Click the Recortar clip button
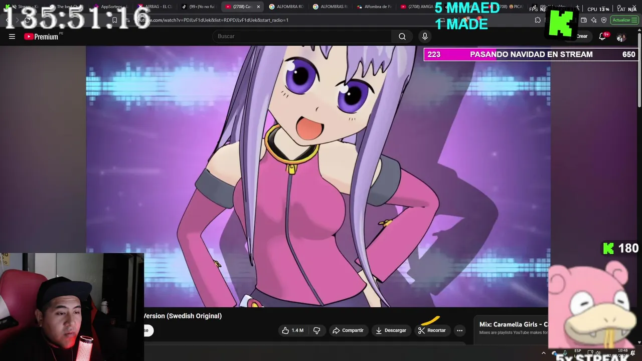 tap(432, 330)
